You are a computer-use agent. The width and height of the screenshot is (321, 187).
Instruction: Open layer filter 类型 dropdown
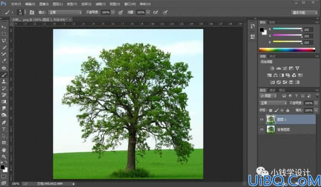pyautogui.click(x=268, y=96)
